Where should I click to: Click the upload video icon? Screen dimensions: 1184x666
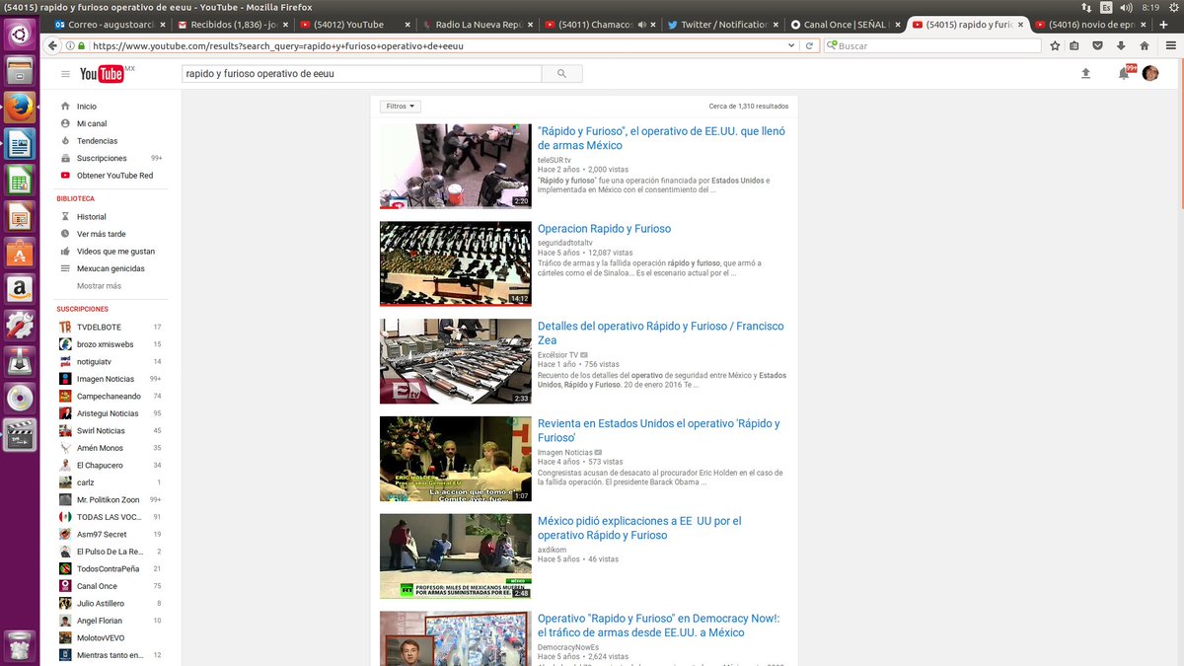pyautogui.click(x=1086, y=73)
